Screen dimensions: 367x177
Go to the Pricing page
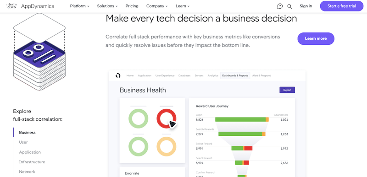tap(132, 6)
